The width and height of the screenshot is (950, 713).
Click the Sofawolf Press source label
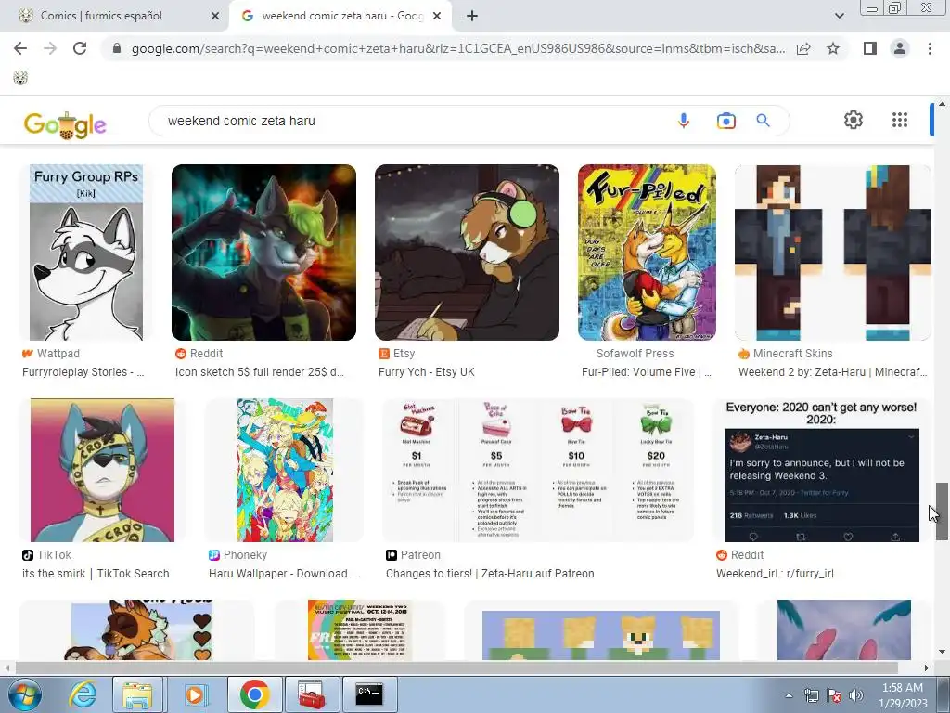(x=635, y=354)
